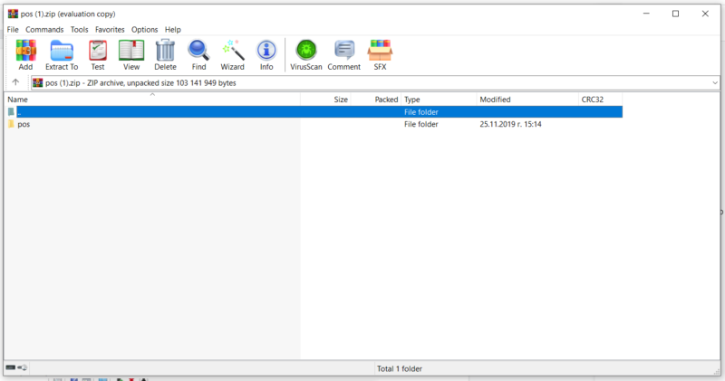The width and height of the screenshot is (725, 381).
Task: Show archive Info
Action: (266, 54)
